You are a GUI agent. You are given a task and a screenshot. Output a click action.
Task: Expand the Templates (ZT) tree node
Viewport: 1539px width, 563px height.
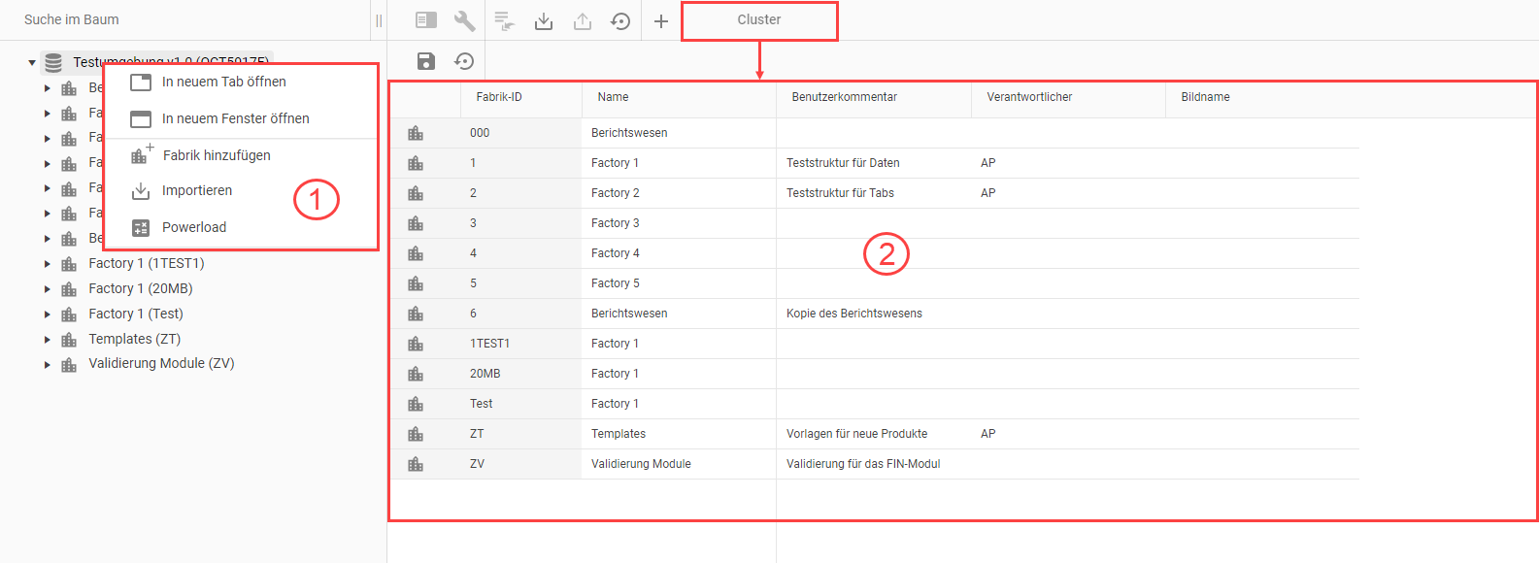click(47, 340)
